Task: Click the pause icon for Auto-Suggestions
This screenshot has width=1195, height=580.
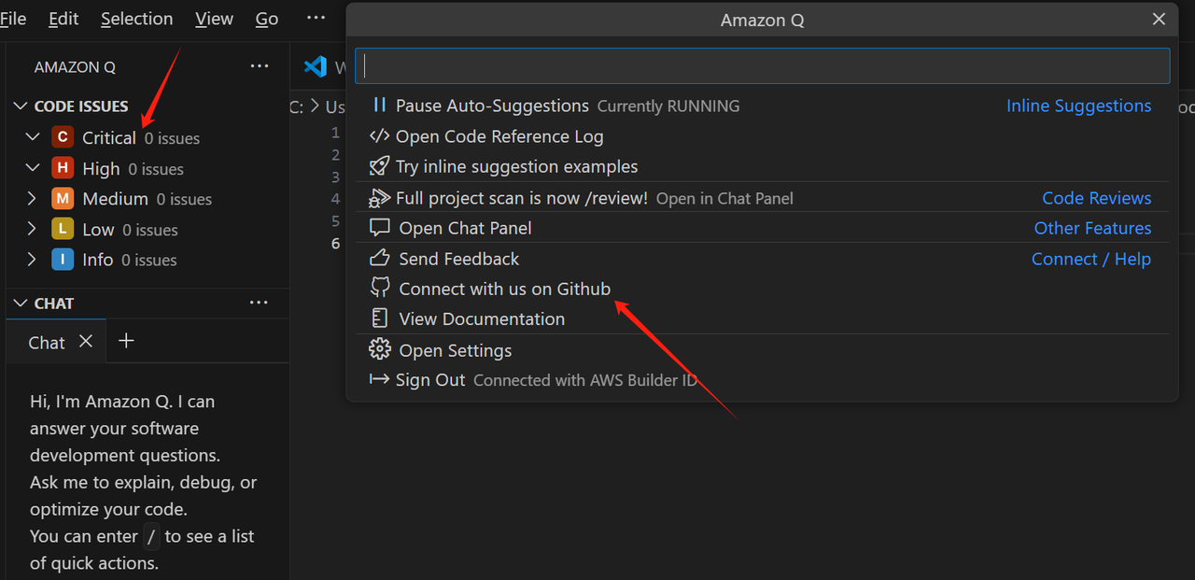Action: click(x=379, y=106)
